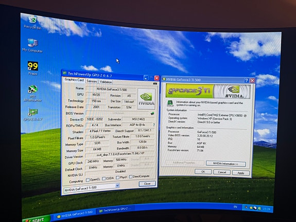
Task: Click the Bus Interface question mark icon
Action: [154, 125]
